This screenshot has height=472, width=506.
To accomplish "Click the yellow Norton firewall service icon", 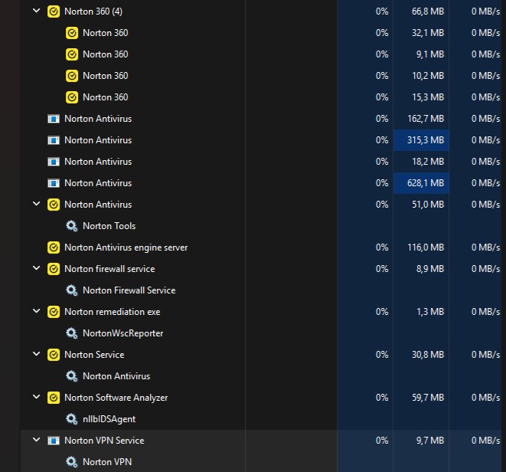I will [54, 269].
